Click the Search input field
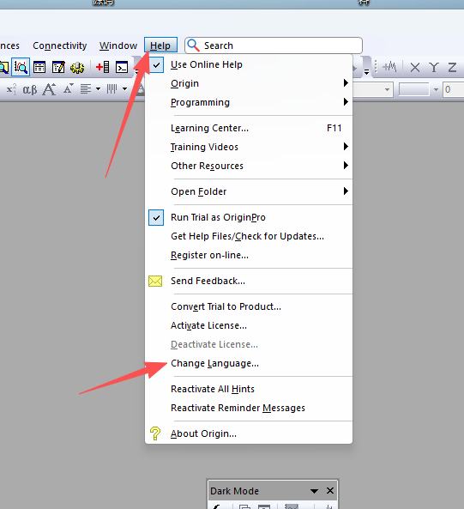464x509 pixels. [274, 45]
